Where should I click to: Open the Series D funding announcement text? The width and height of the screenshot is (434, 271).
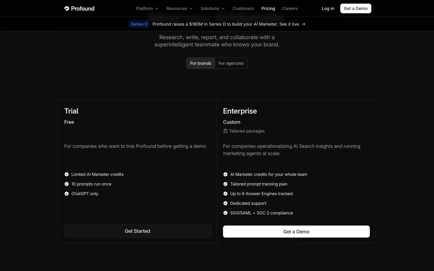point(226,24)
